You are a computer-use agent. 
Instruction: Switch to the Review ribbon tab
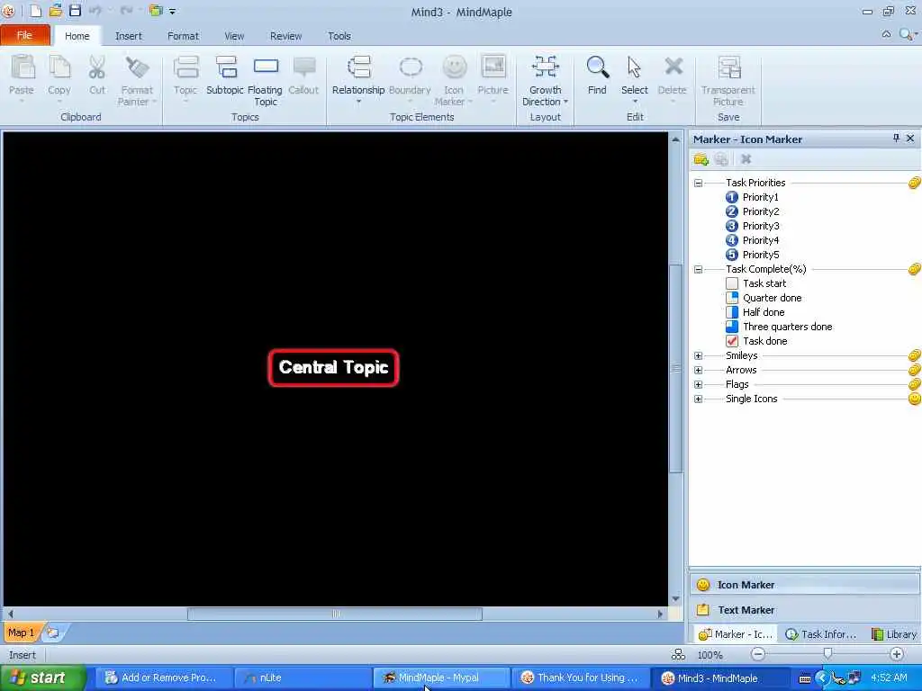tap(285, 36)
